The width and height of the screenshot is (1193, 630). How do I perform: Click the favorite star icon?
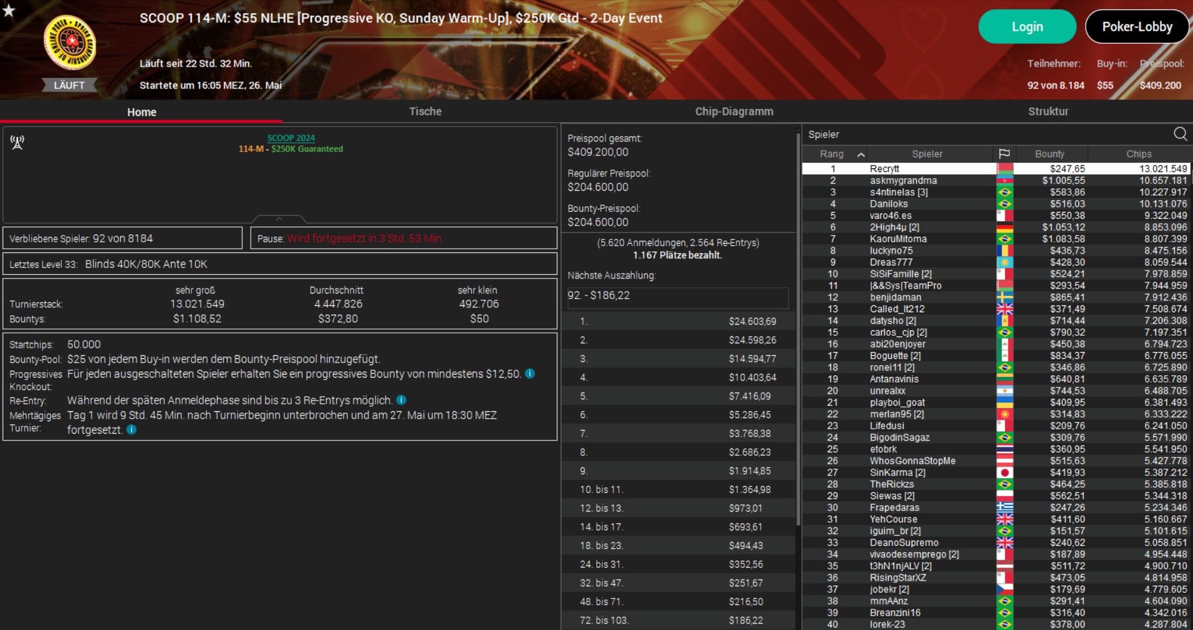pyautogui.click(x=9, y=10)
